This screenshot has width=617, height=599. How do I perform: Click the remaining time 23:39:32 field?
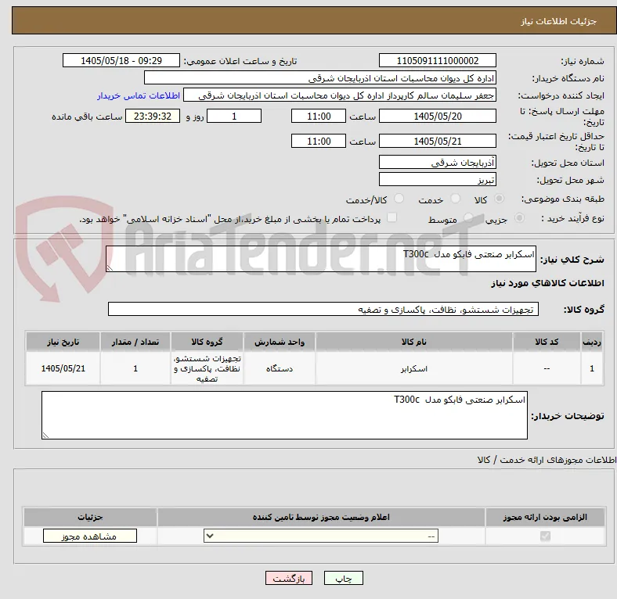[x=153, y=116]
